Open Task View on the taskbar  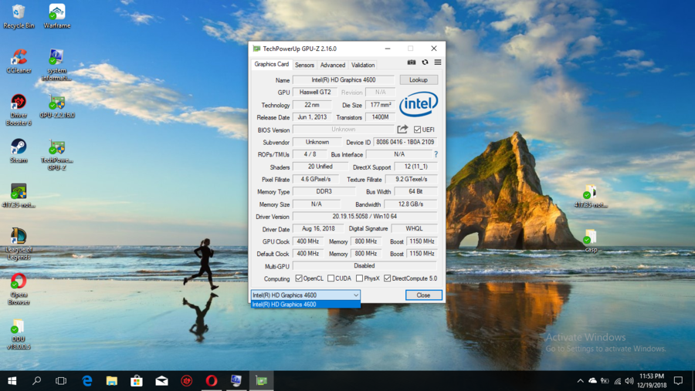[61, 380]
